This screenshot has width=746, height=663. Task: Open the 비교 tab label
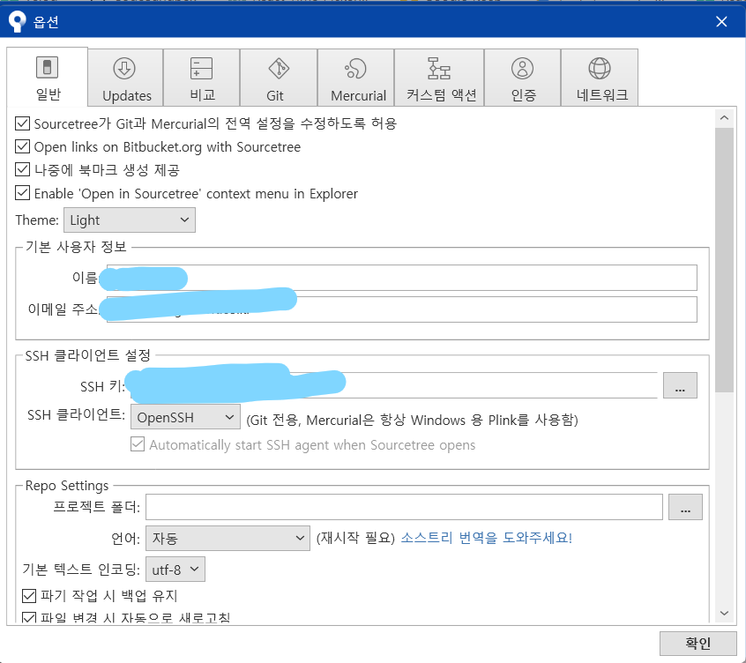203,94
